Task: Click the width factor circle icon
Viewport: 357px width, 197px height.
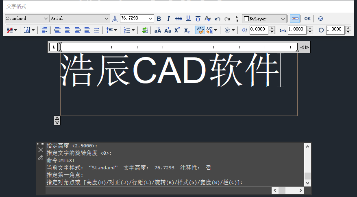Action: [321, 30]
